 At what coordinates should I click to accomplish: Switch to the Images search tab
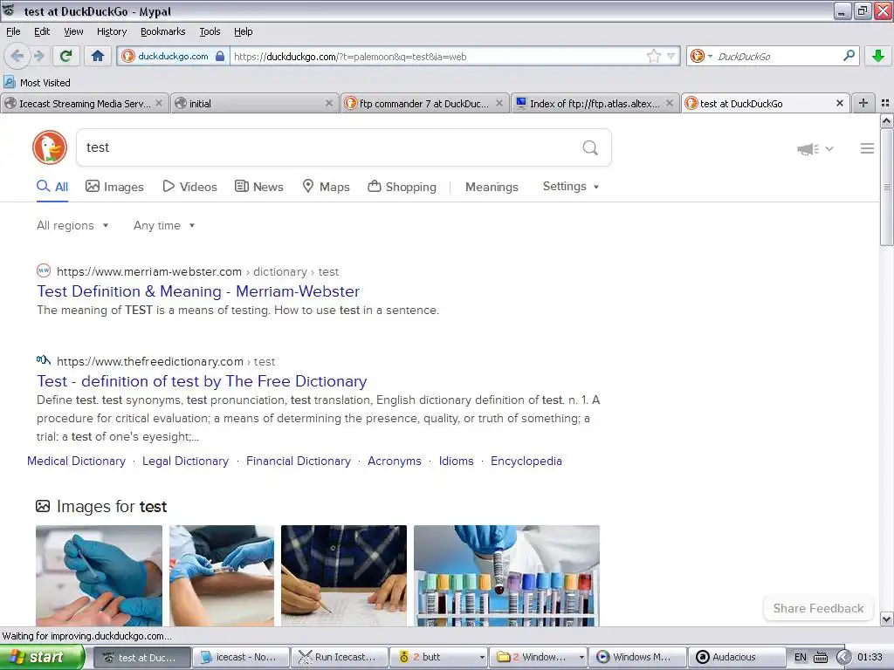pyautogui.click(x=114, y=187)
